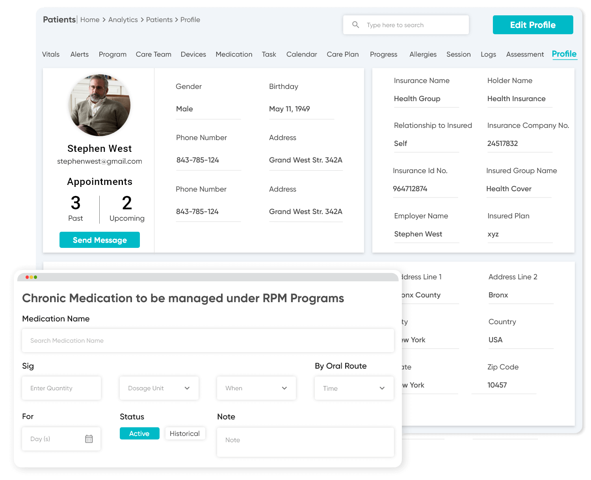Switch to the Vitals tab

(x=50, y=54)
